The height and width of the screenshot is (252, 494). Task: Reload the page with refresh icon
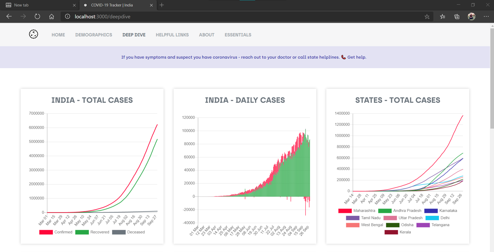[x=37, y=17]
